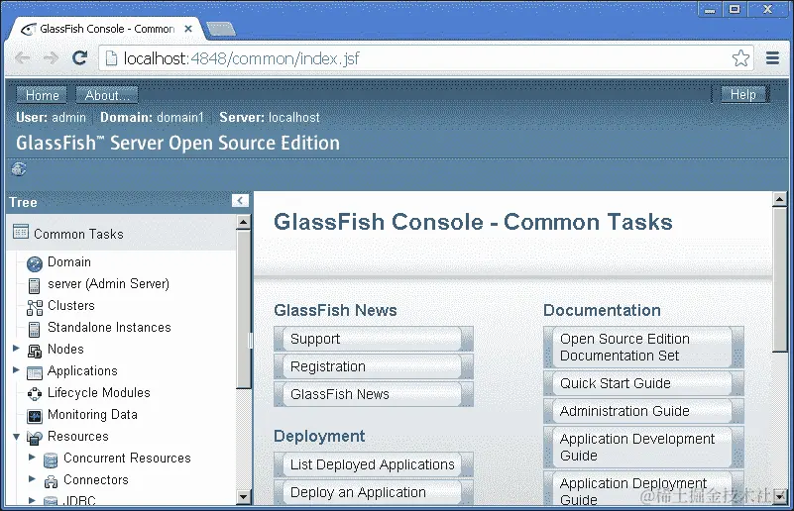The height and width of the screenshot is (511, 794).
Task: Collapse the Resources tree branch
Action: point(16,436)
